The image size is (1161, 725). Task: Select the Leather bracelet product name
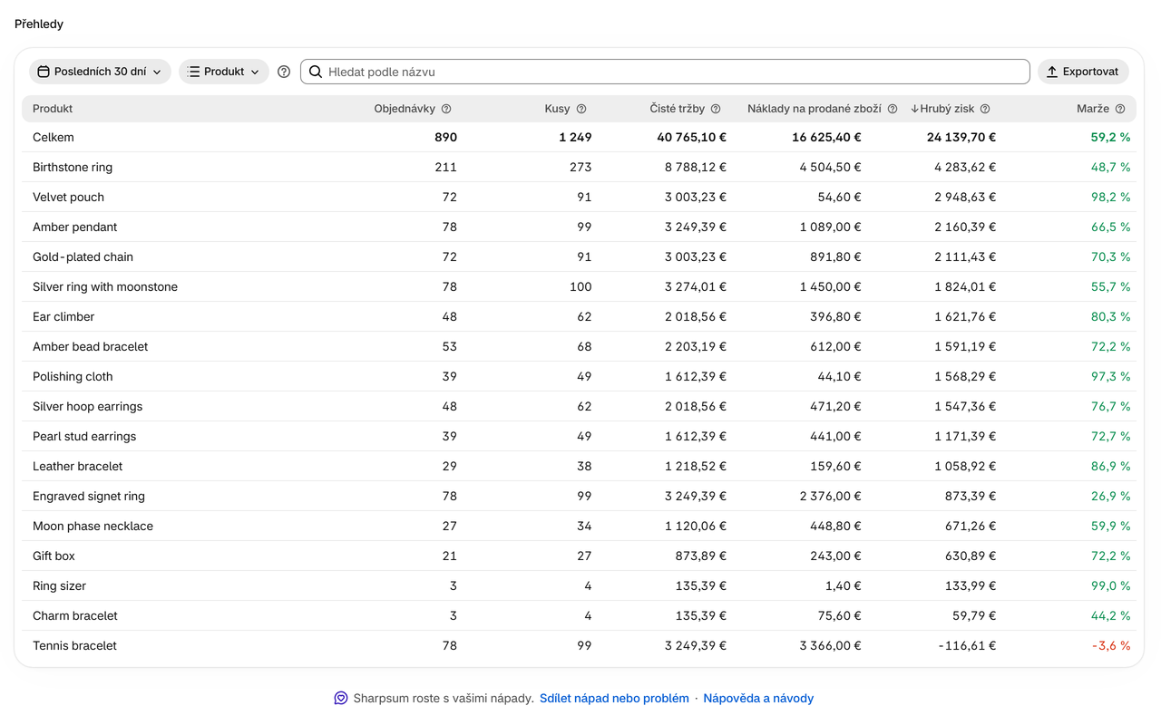77,467
